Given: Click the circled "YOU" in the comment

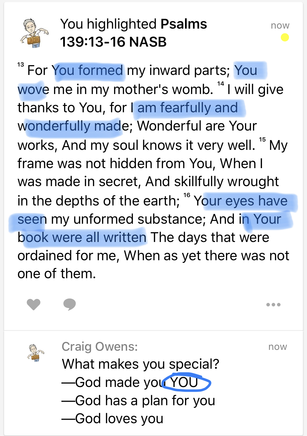Looking at the screenshot, I should (184, 382).
